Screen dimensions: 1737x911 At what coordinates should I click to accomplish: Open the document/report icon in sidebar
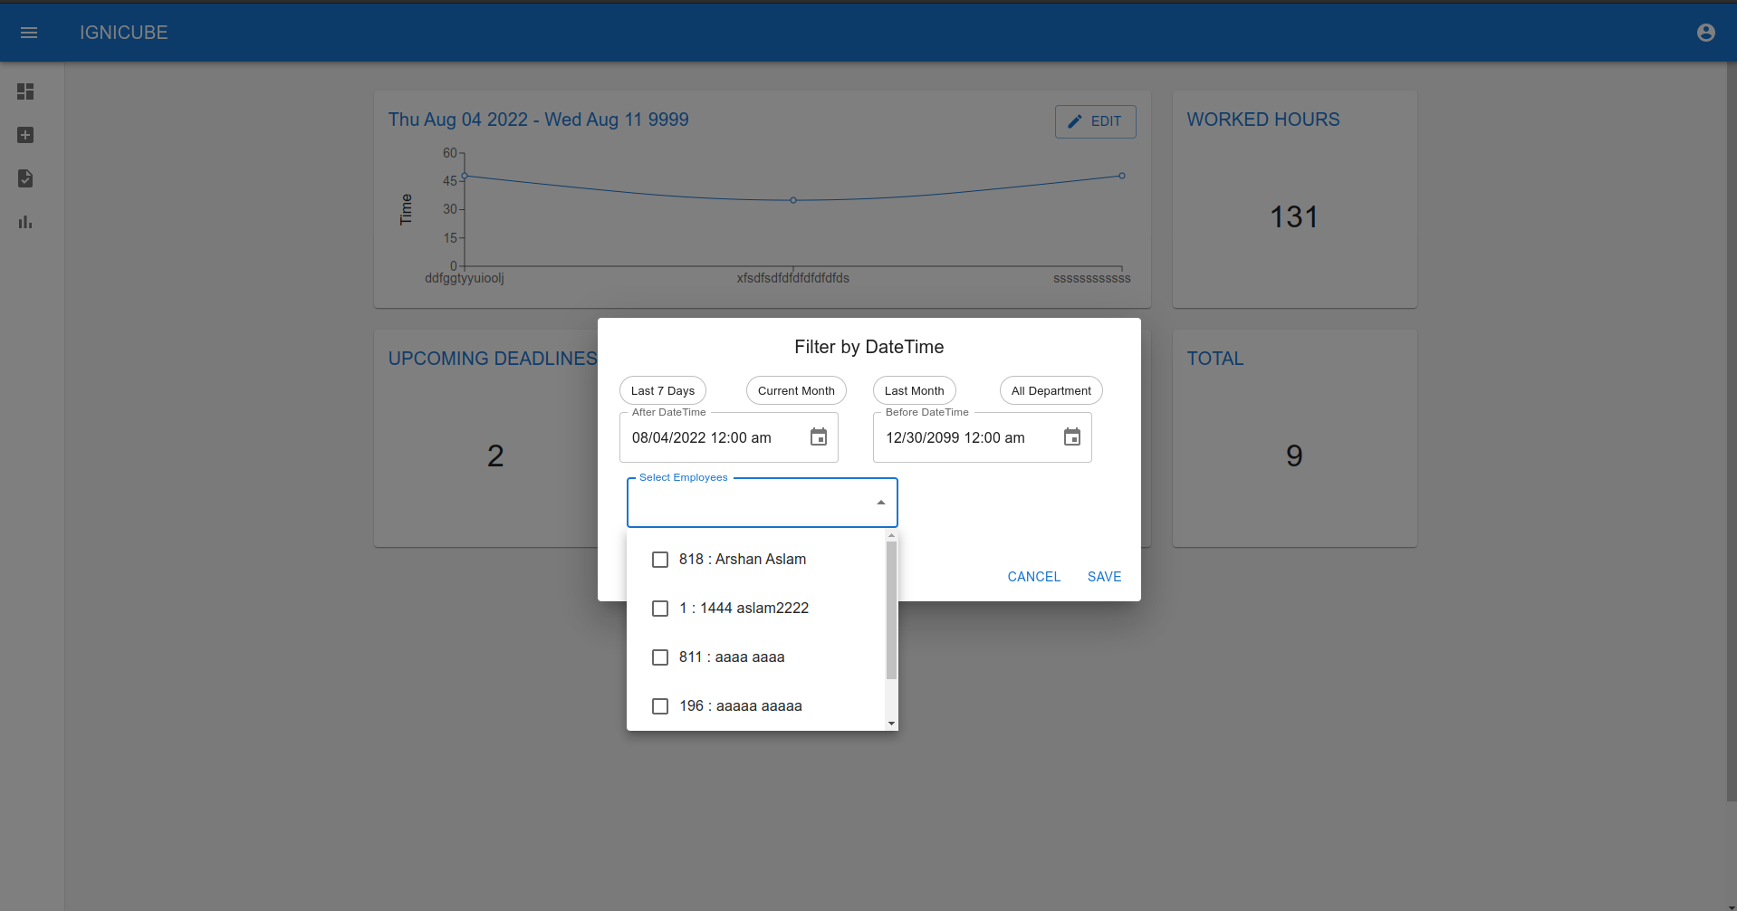(x=24, y=178)
